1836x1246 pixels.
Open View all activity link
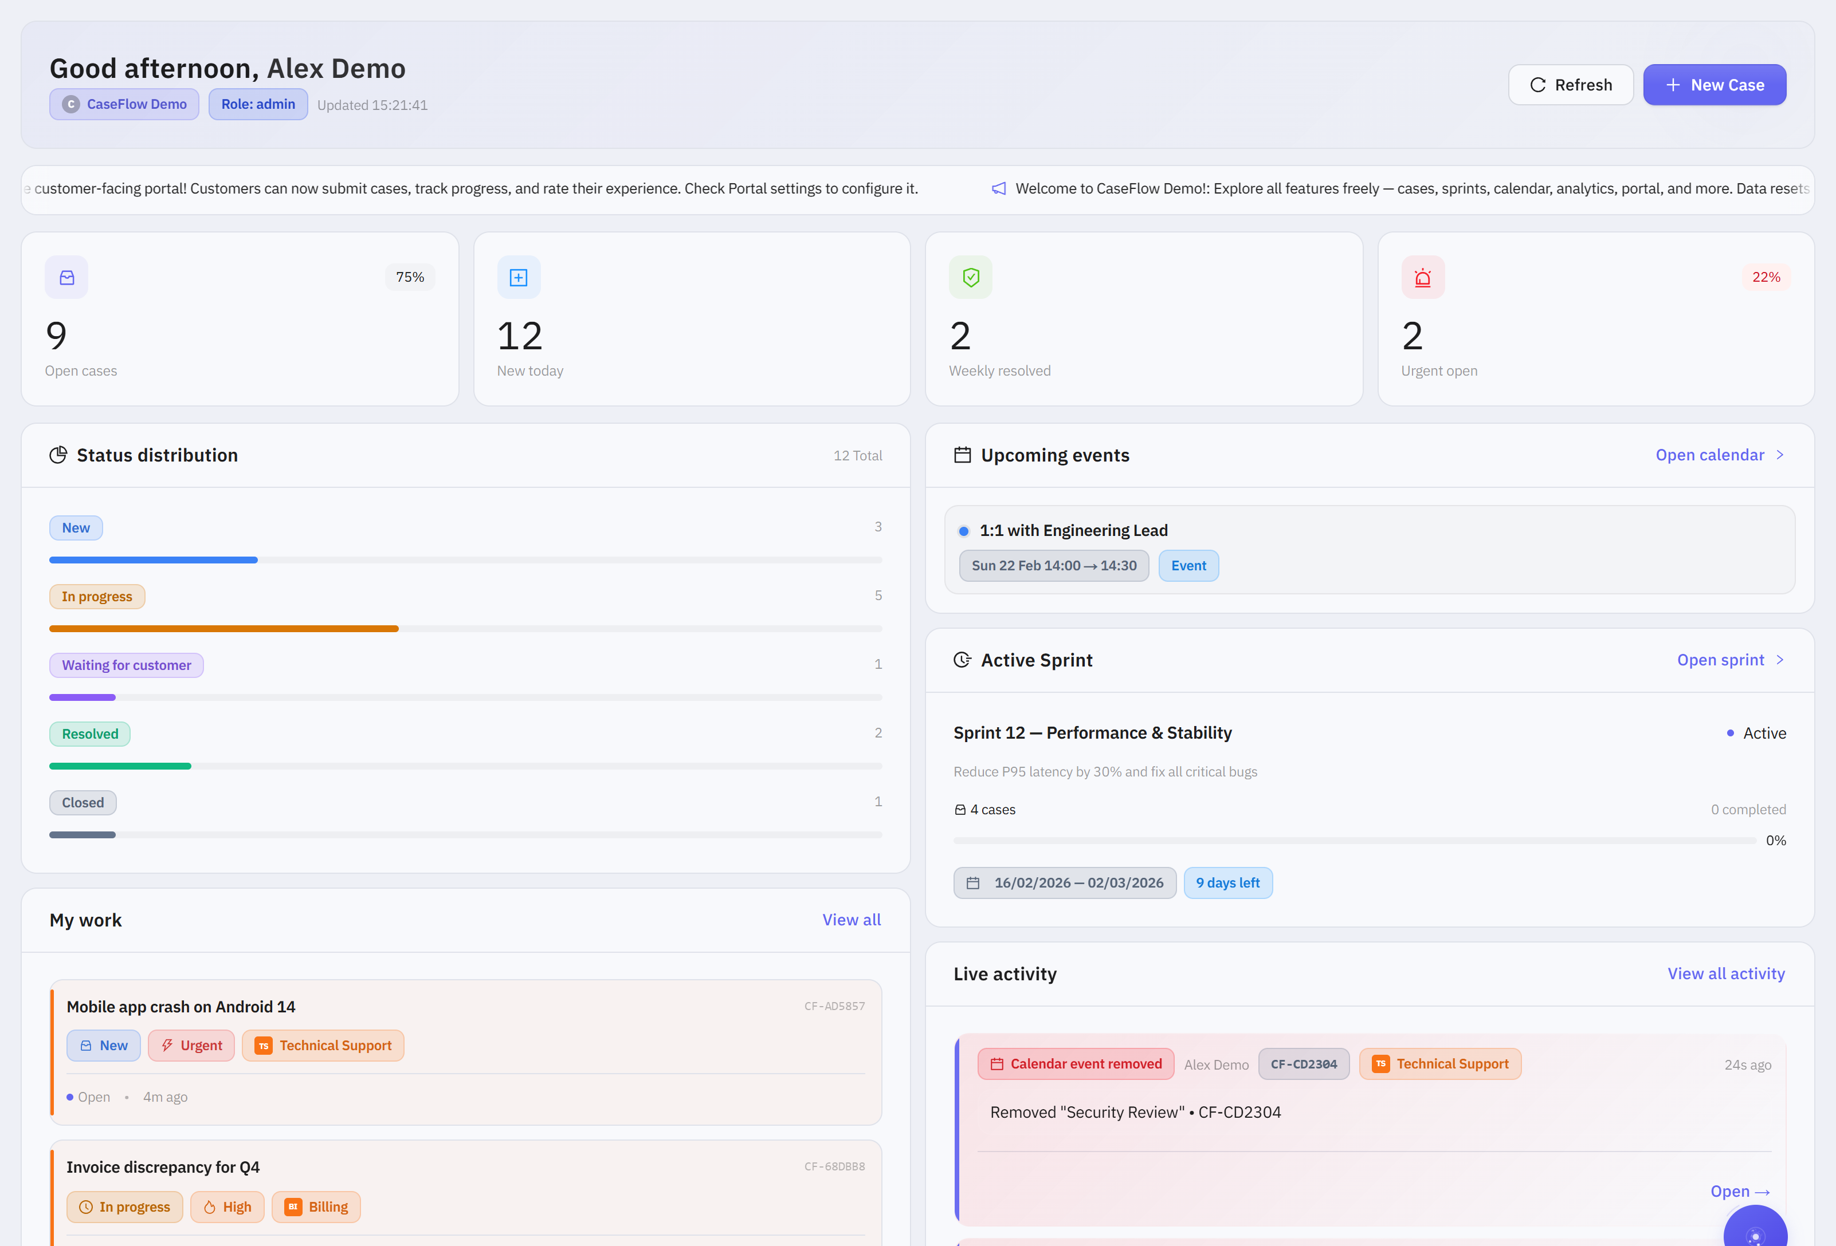pyautogui.click(x=1725, y=973)
